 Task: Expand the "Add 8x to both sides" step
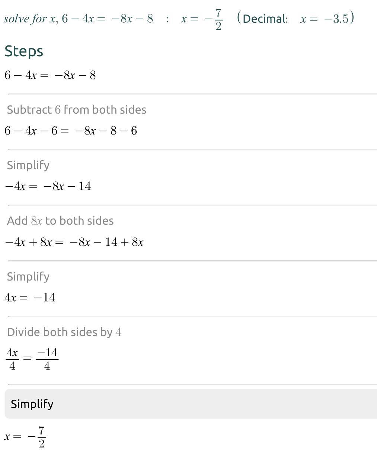[x=60, y=221]
